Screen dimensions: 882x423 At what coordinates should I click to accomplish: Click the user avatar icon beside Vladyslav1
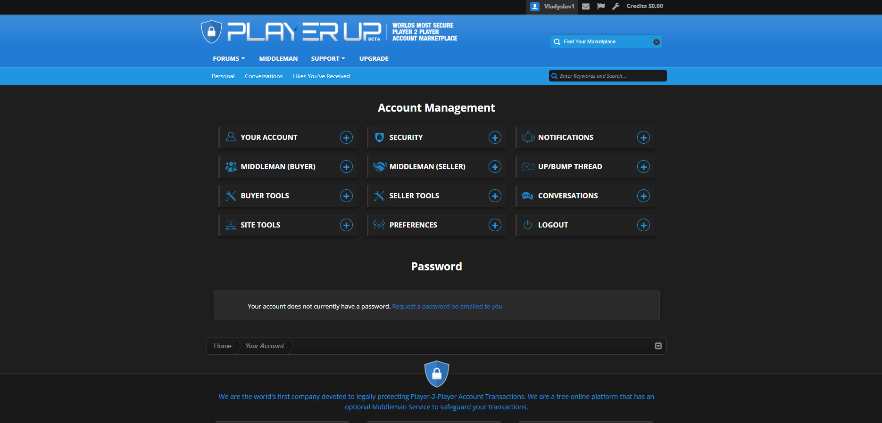click(534, 7)
